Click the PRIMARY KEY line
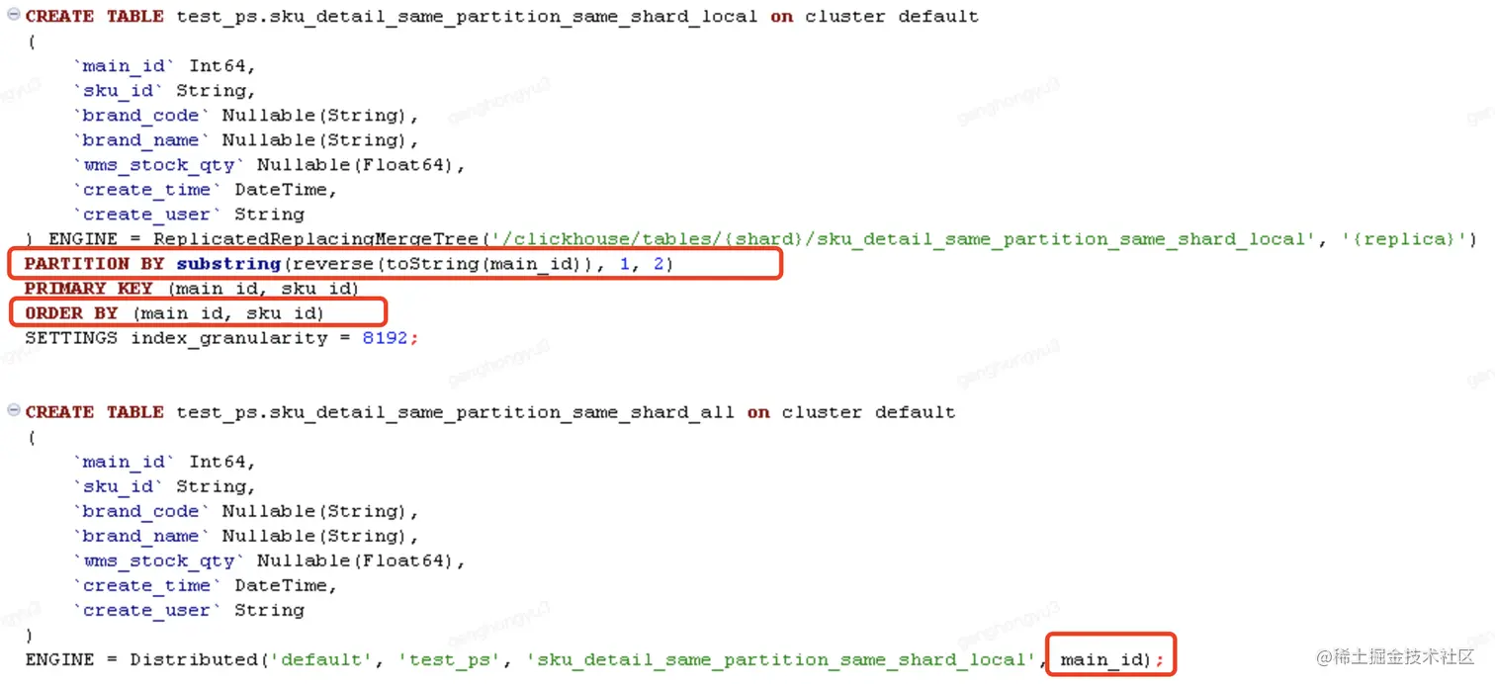The height and width of the screenshot is (687, 1495). point(192,289)
